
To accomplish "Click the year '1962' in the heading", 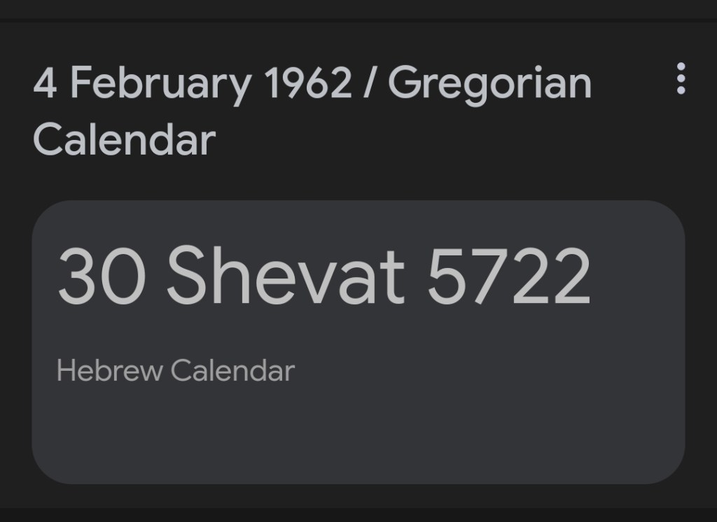I will [x=308, y=84].
